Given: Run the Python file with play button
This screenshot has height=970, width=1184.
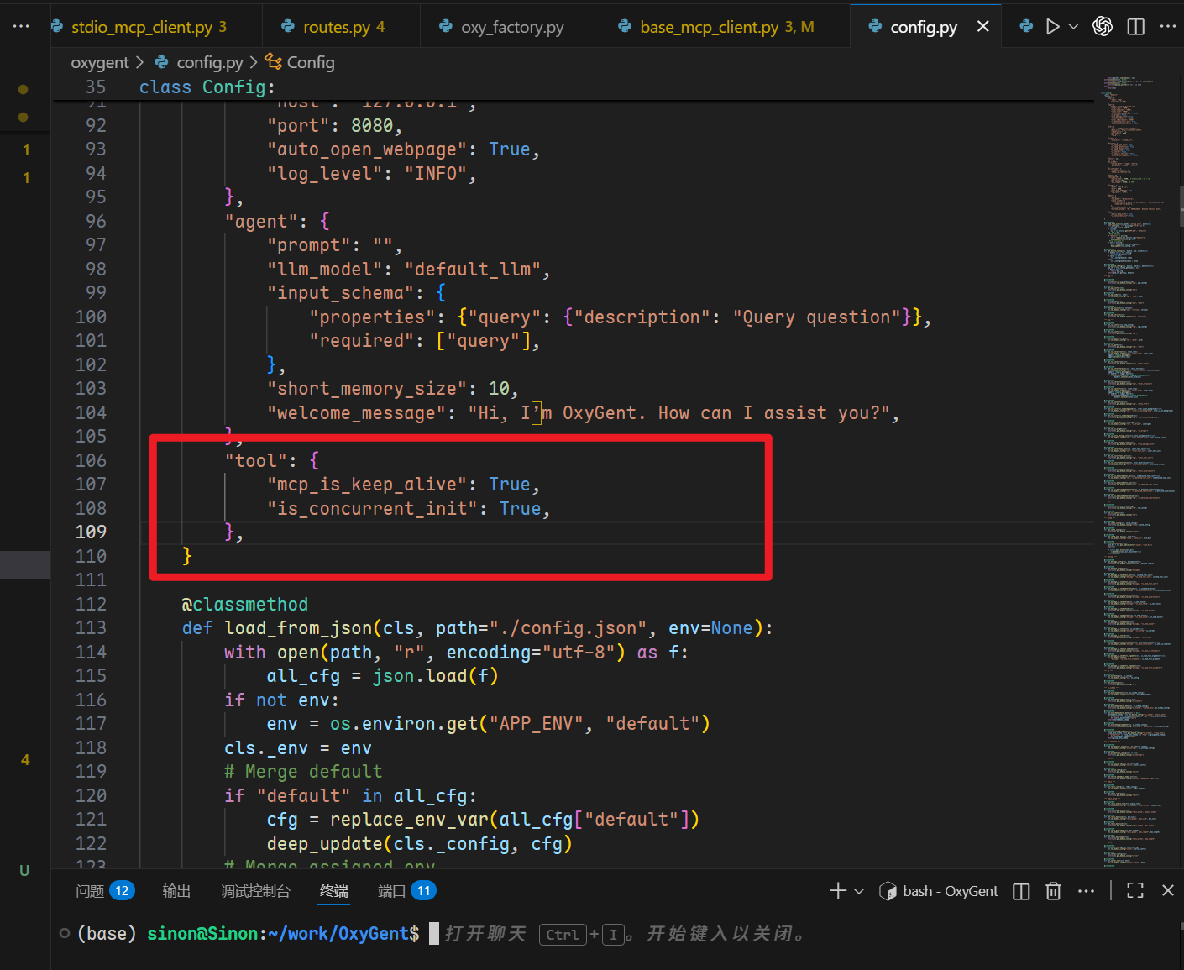Looking at the screenshot, I should pyautogui.click(x=1052, y=27).
